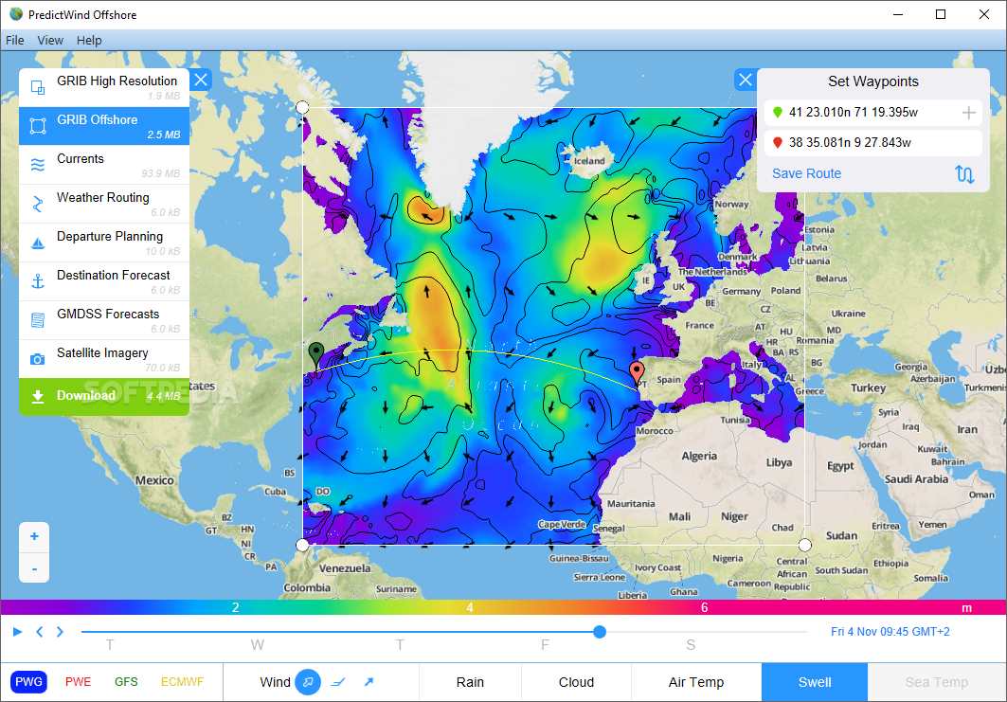Click the timeline slider handle
This screenshot has width=1007, height=702.
[600, 632]
